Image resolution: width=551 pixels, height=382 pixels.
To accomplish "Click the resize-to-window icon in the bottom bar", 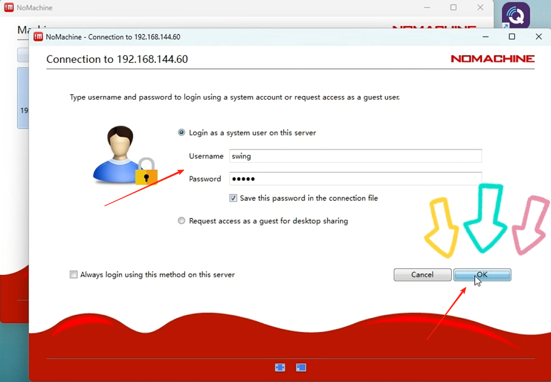I will (301, 367).
